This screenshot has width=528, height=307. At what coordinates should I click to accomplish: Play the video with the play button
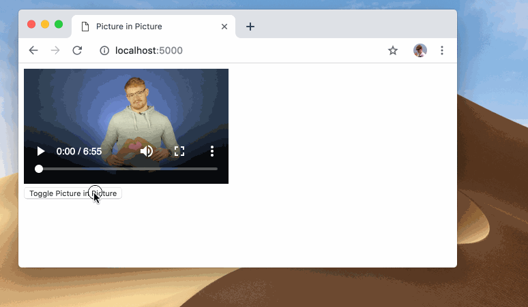coord(41,151)
